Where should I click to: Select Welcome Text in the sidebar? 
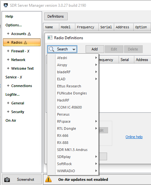click(x=22, y=68)
